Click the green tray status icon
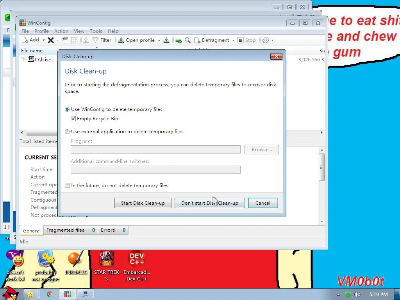 pos(348,295)
